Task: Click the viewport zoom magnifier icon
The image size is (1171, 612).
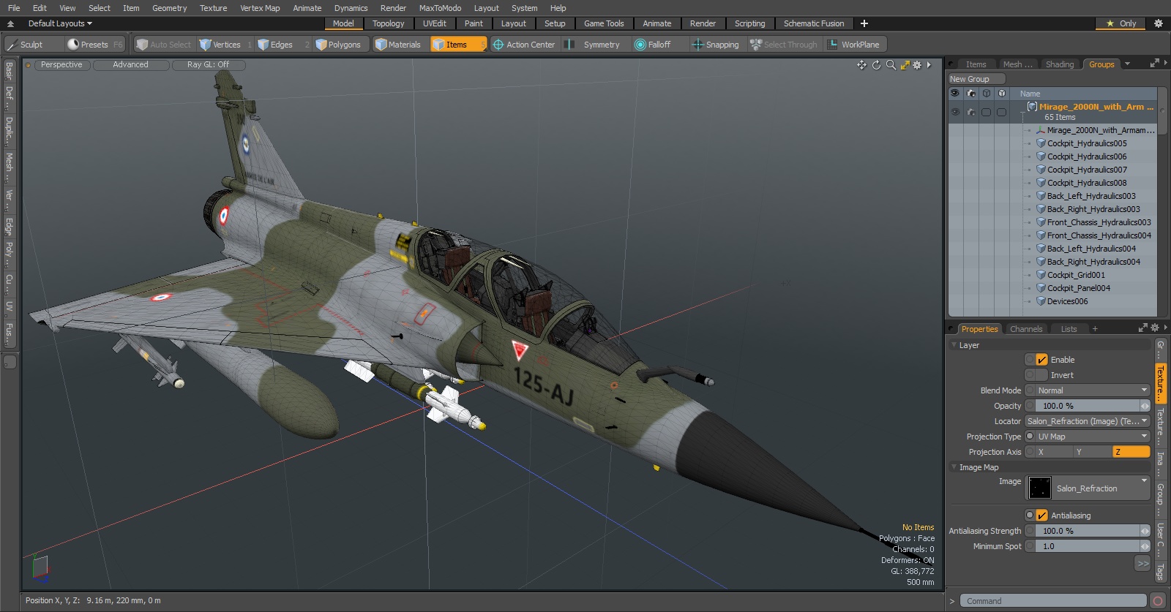Action: [891, 65]
